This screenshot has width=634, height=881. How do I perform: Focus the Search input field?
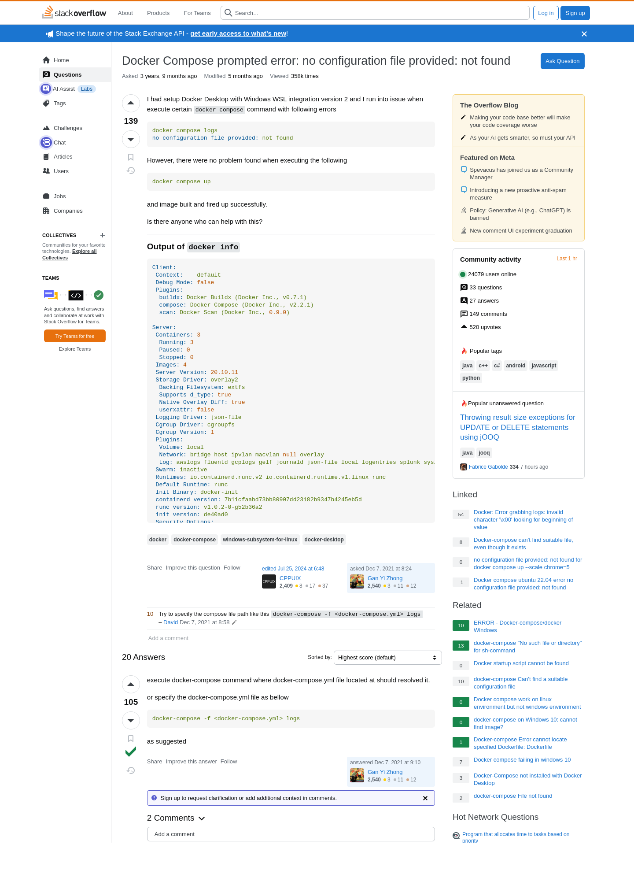tap(379, 13)
